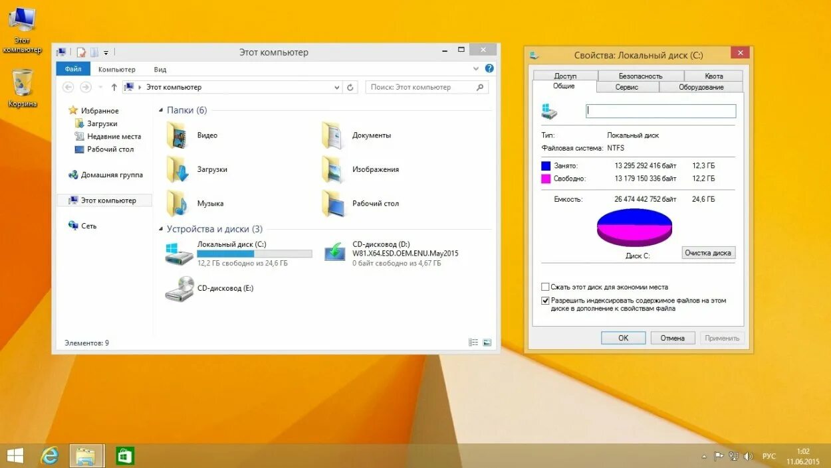Image resolution: width=831 pixels, height=468 pixels.
Task: Open the Музыка folder icon
Action: (178, 203)
